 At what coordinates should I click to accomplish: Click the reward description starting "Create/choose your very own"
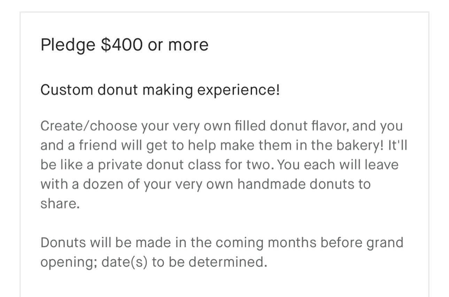224,164
